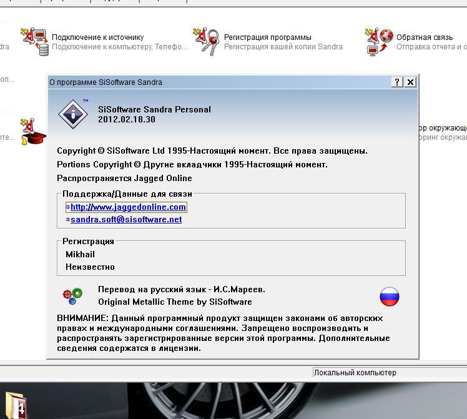Click the 'SiSoftware Sandra Personal' product name

click(x=154, y=109)
